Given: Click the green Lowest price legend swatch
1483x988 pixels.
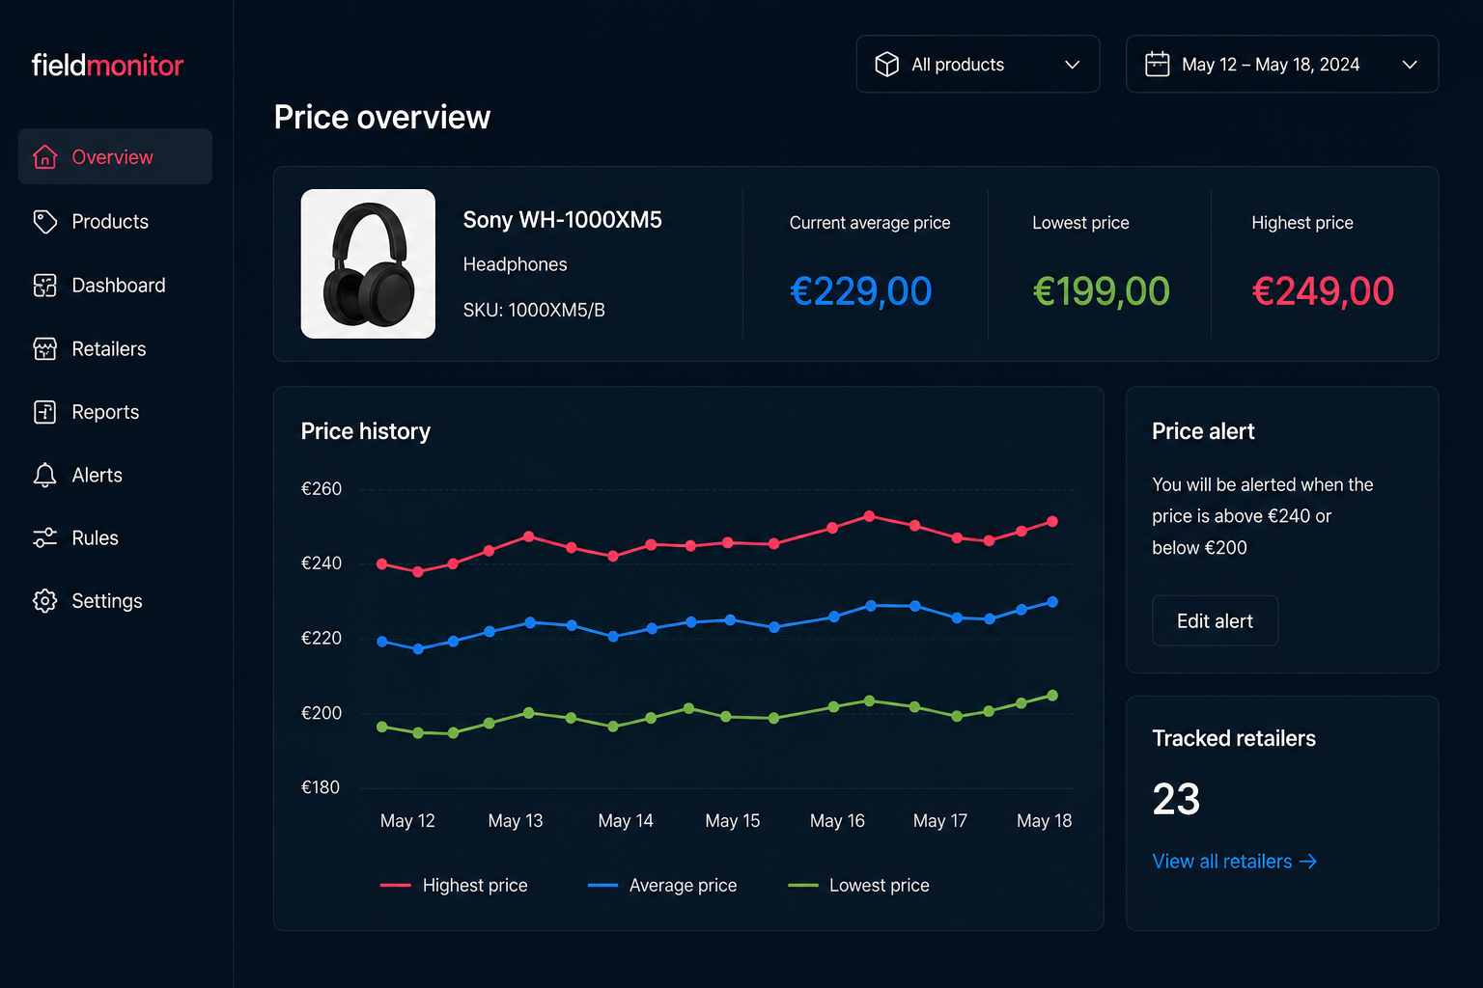Looking at the screenshot, I should point(803,885).
